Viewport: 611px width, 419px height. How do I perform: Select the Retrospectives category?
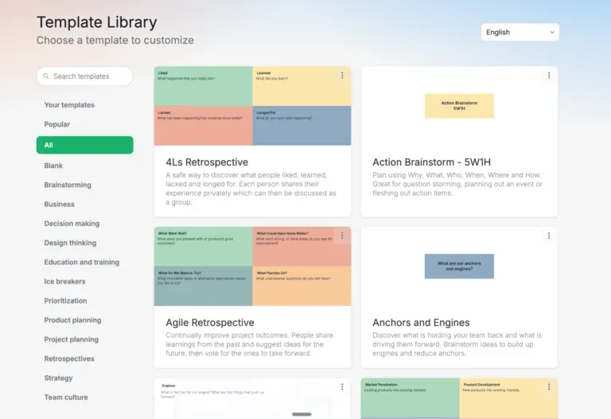(69, 358)
